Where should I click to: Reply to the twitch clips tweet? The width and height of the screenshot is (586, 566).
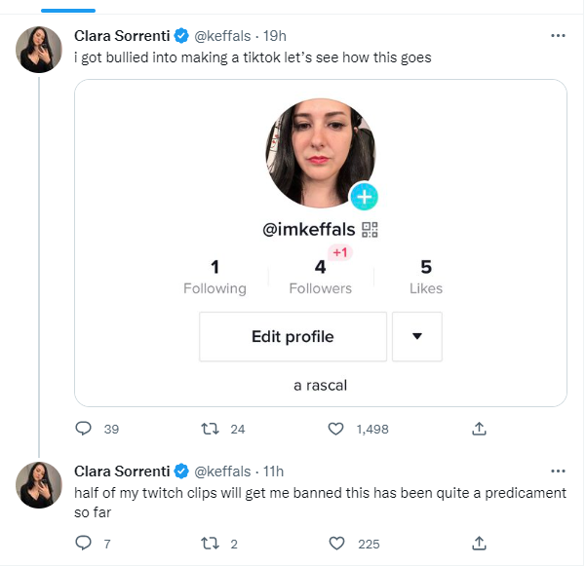tap(83, 543)
